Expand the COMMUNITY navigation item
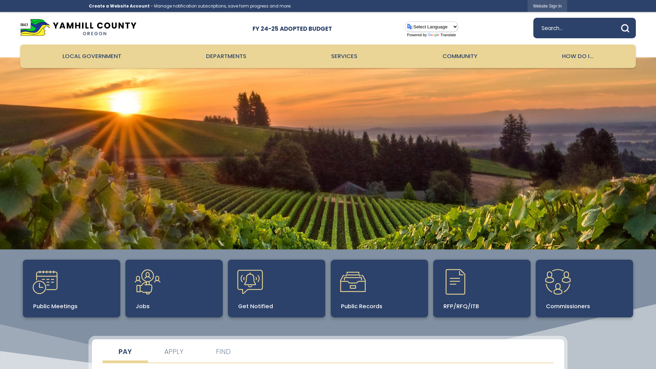 (460, 56)
